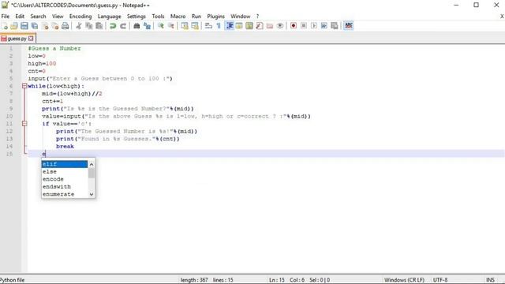Click the Copy toolbar icon
505x284 pixels.
pyautogui.click(x=89, y=26)
